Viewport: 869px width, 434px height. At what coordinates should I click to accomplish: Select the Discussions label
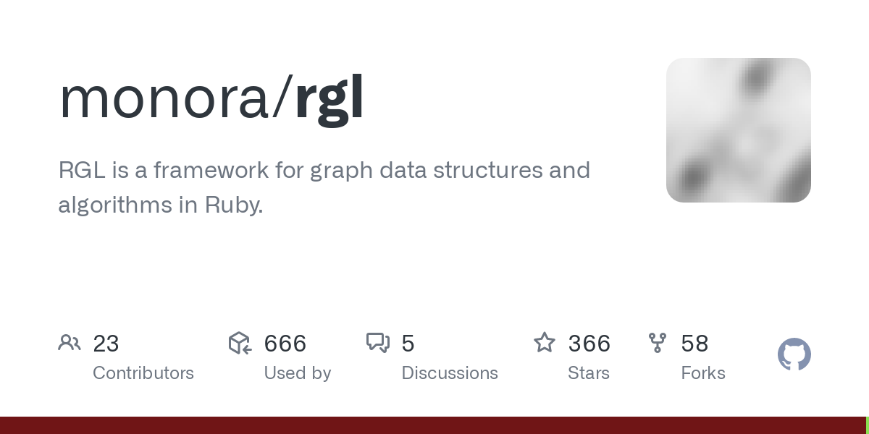(450, 373)
